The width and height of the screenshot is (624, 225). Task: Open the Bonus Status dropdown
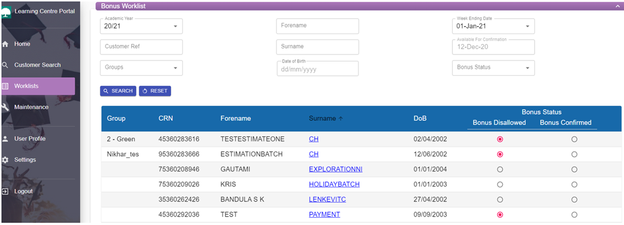tap(527, 68)
